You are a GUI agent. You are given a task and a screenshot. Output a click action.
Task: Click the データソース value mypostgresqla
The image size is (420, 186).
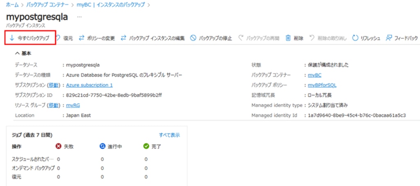[x=83, y=65]
